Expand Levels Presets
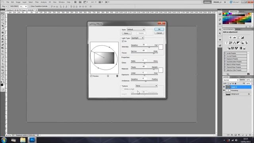This screenshot has width=254, height=143. click(225, 53)
